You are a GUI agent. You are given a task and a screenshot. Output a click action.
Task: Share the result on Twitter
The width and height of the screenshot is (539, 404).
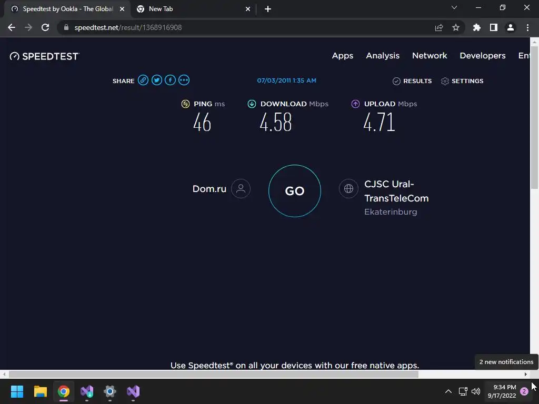(x=157, y=80)
